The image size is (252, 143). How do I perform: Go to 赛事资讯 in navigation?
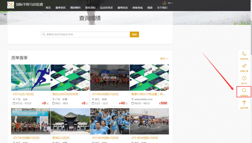(60, 8)
